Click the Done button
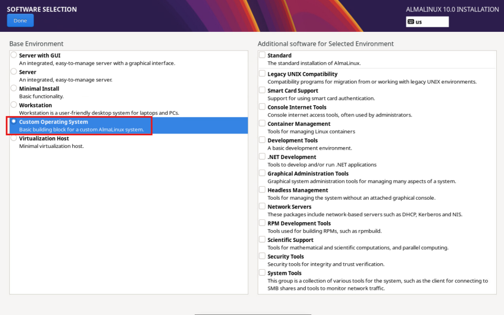This screenshot has width=504, height=315. [20, 20]
